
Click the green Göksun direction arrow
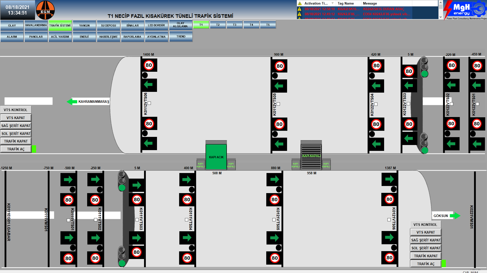[455, 216]
